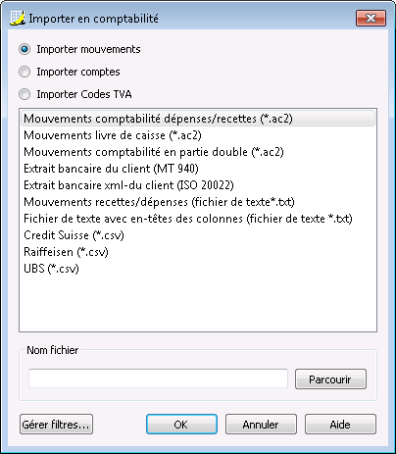Select Extrait bancaire du client (MT 940)

coord(198,169)
